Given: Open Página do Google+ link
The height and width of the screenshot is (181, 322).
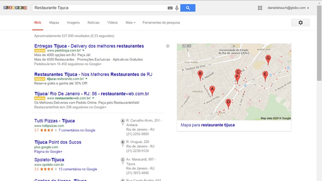Looking at the screenshot, I should pyautogui.click(x=48, y=152).
